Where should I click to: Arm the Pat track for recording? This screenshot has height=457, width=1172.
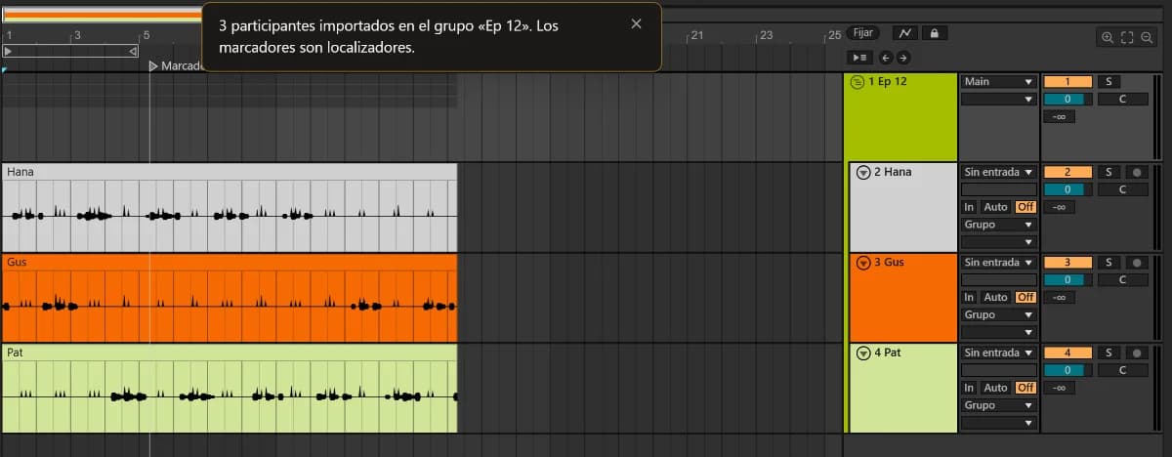[x=1136, y=353]
